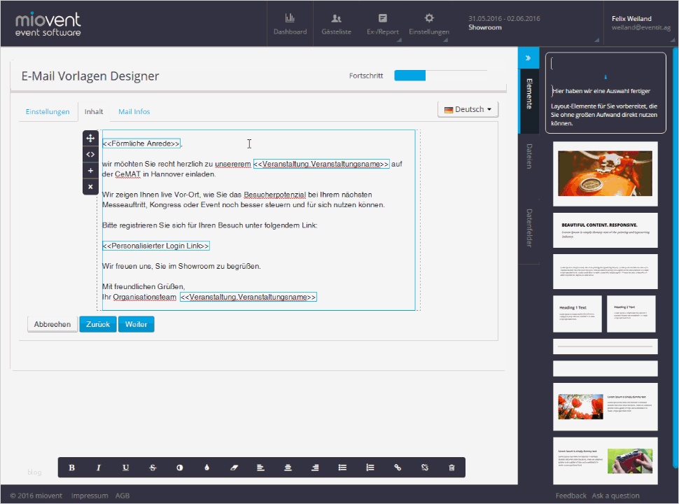This screenshot has width=679, height=504.
Task: Switch to the Mail Infos tab
Action: 134,111
